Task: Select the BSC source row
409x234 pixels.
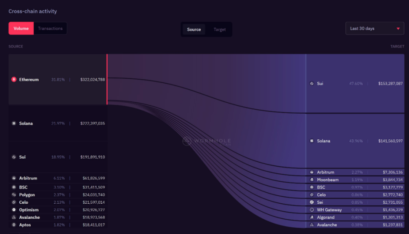Action: coord(58,187)
